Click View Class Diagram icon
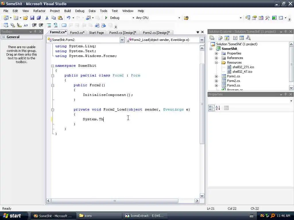 tap(248, 38)
